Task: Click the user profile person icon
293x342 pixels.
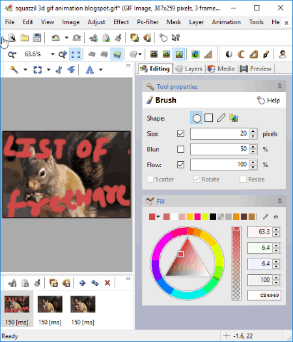Action: 283,54
